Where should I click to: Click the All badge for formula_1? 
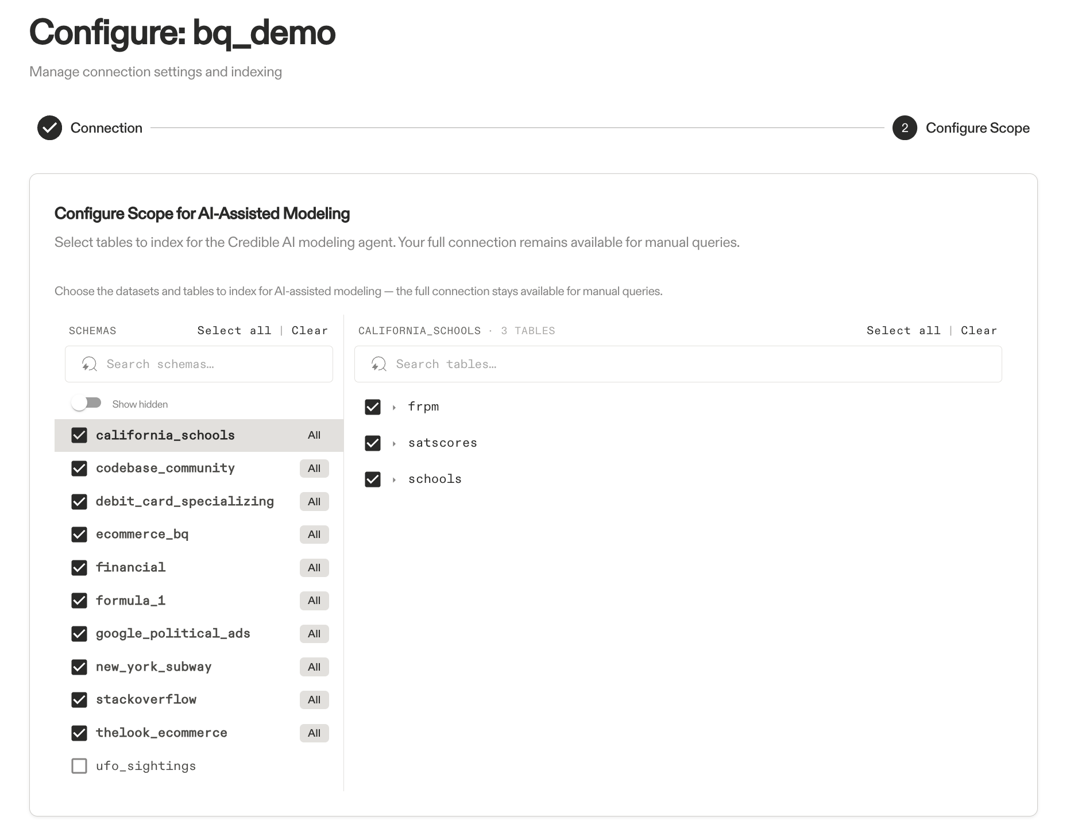pyautogui.click(x=314, y=601)
